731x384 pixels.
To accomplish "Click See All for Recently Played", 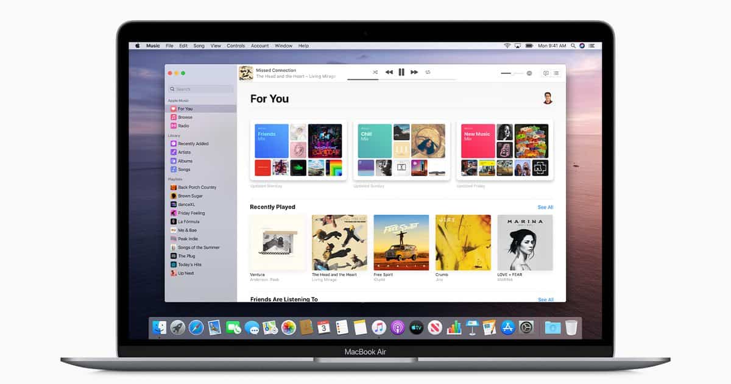I will click(x=545, y=207).
